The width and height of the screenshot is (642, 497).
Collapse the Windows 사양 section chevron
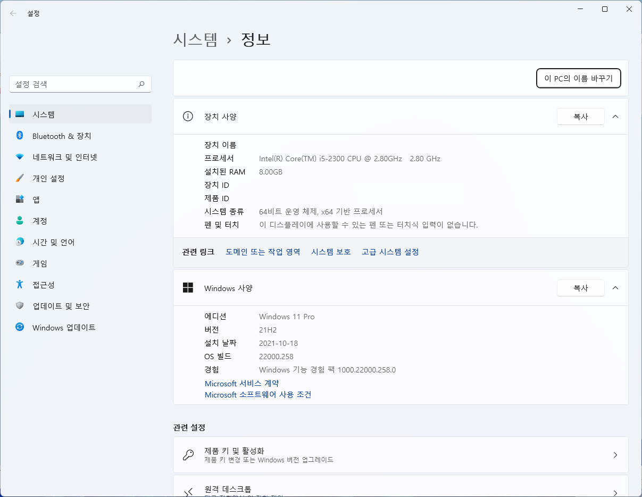[x=615, y=288]
